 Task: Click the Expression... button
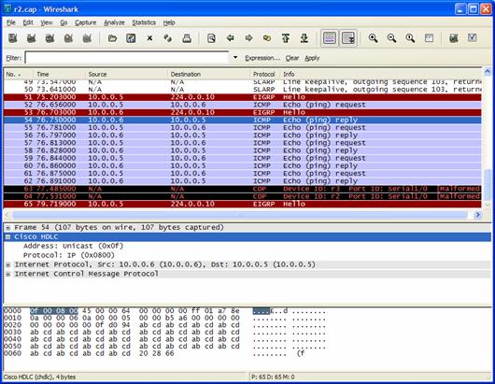pos(262,58)
